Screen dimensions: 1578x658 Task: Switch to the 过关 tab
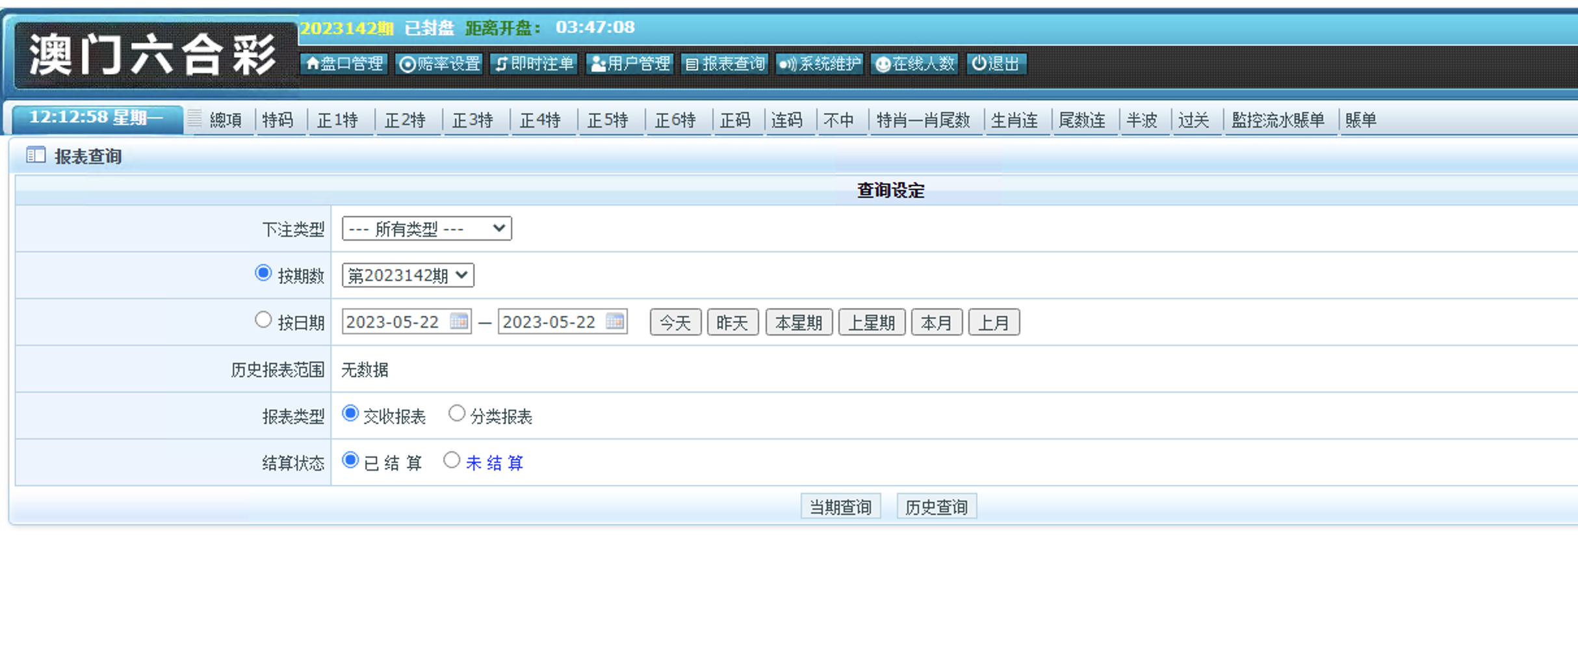(1194, 120)
